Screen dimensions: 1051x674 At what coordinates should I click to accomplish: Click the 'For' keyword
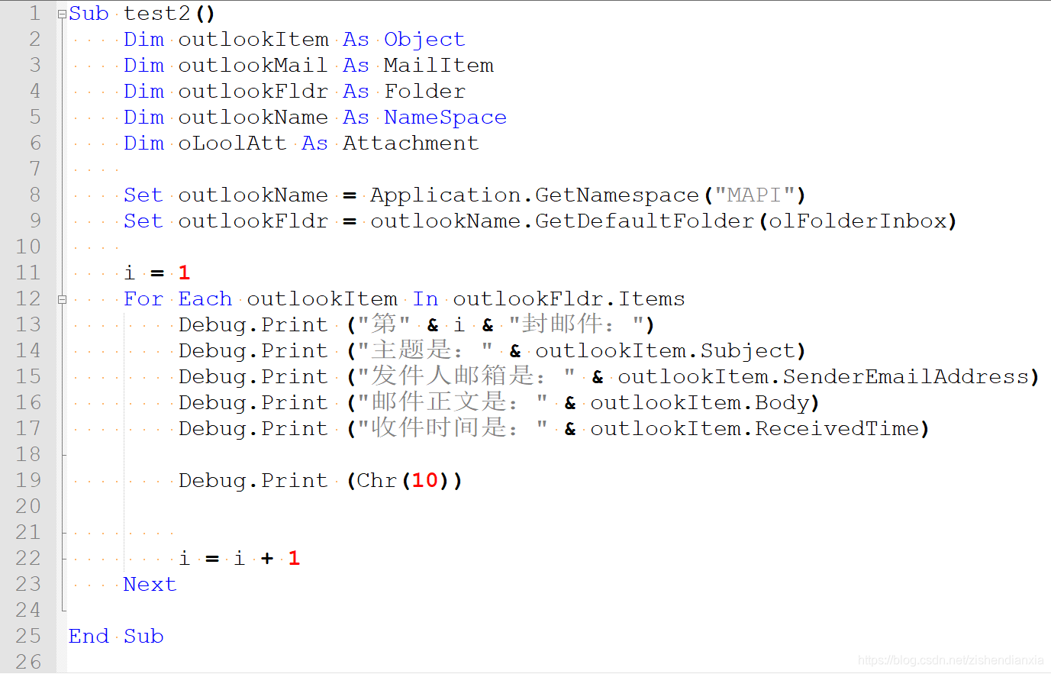(x=143, y=299)
